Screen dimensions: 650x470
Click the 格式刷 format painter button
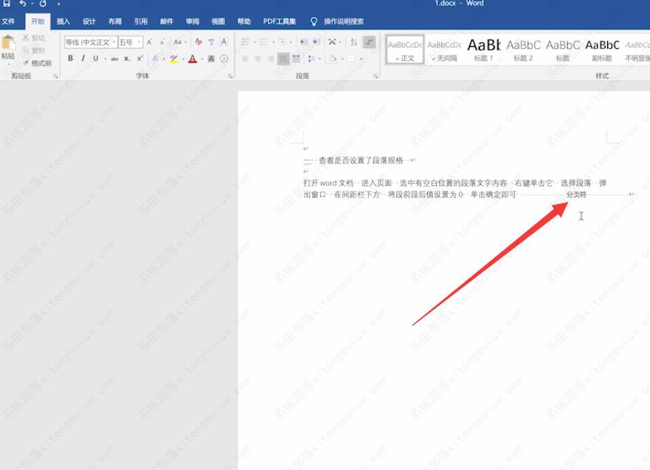pyautogui.click(x=37, y=63)
